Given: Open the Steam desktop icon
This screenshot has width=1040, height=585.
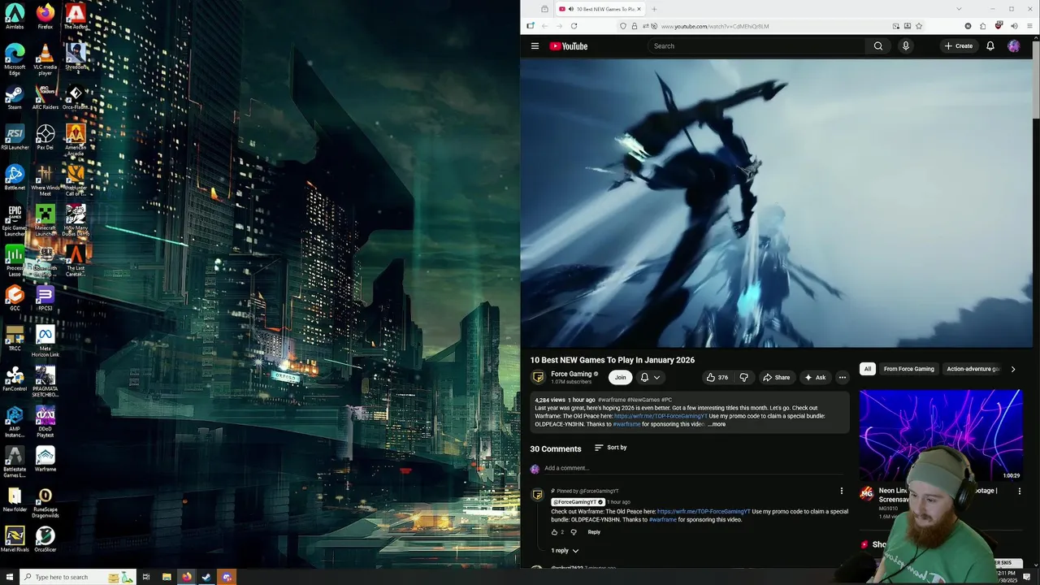Looking at the screenshot, I should [15, 96].
